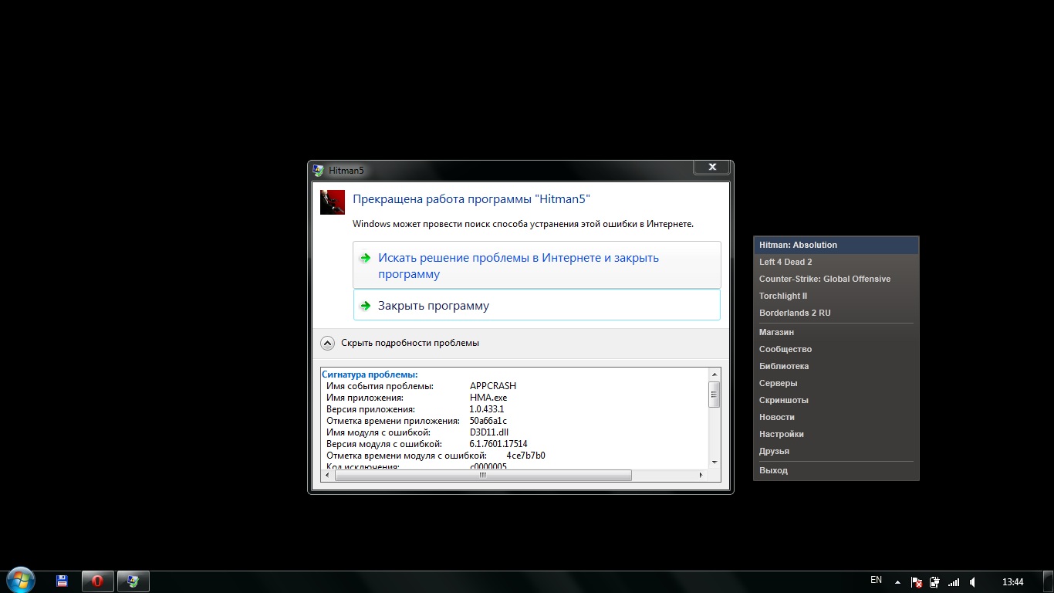Select the APPCRASH event name value

(493, 386)
